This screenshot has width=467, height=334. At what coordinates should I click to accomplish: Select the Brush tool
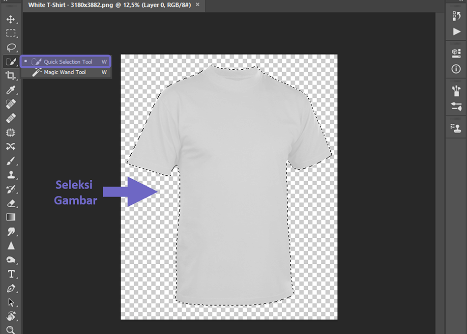[11, 161]
